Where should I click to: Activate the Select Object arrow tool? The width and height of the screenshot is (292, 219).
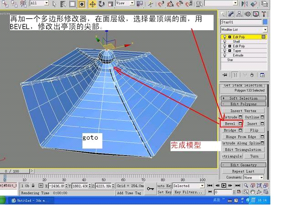[x=54, y=4]
